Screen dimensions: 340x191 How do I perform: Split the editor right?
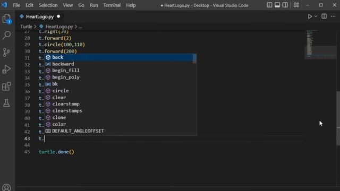pos(324,16)
